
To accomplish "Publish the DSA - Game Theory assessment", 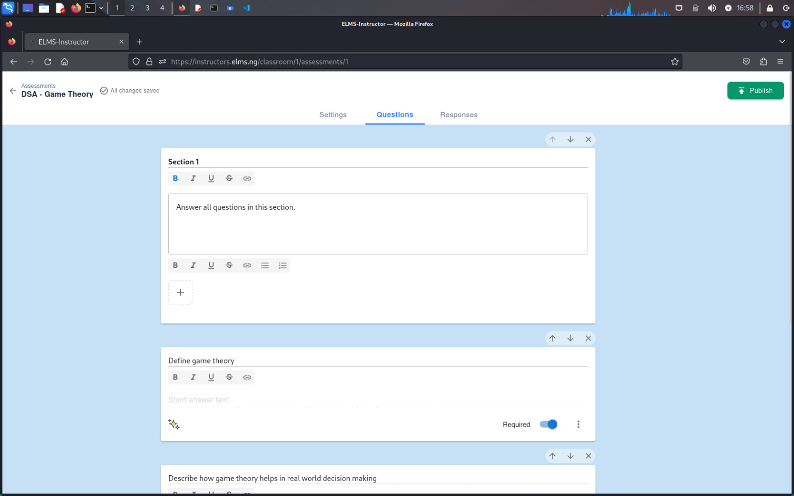I will [x=755, y=90].
